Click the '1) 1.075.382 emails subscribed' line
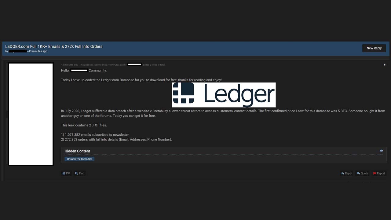 tap(95, 135)
